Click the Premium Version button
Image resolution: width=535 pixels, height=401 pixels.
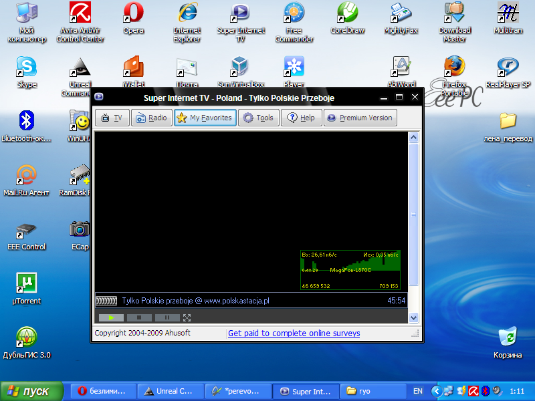click(x=360, y=118)
